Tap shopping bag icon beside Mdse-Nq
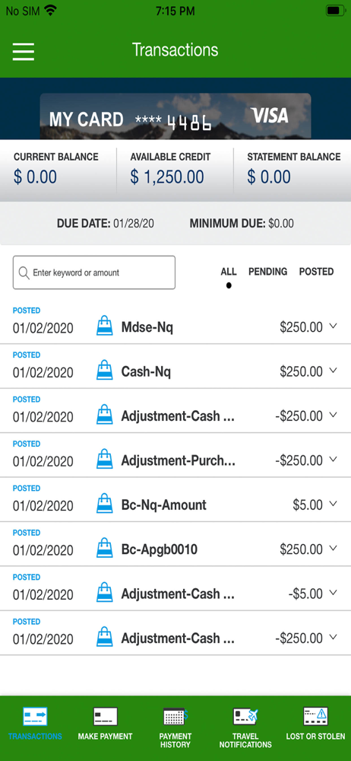This screenshot has height=761, width=351. 105,326
